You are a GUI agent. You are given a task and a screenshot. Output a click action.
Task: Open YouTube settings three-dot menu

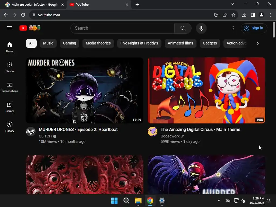(x=233, y=28)
